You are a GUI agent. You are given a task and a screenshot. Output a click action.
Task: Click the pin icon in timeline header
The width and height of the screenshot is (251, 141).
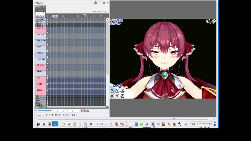[x=107, y=3]
